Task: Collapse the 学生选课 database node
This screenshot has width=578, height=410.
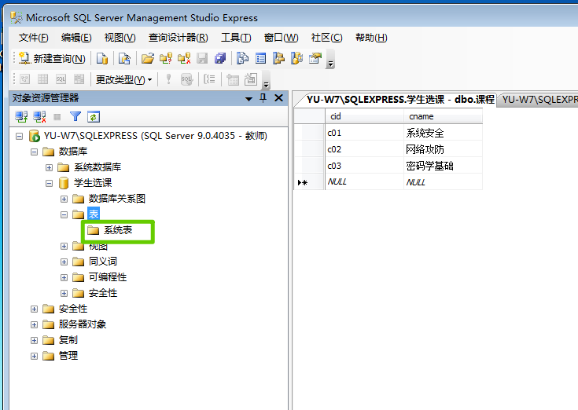Action: click(x=49, y=183)
